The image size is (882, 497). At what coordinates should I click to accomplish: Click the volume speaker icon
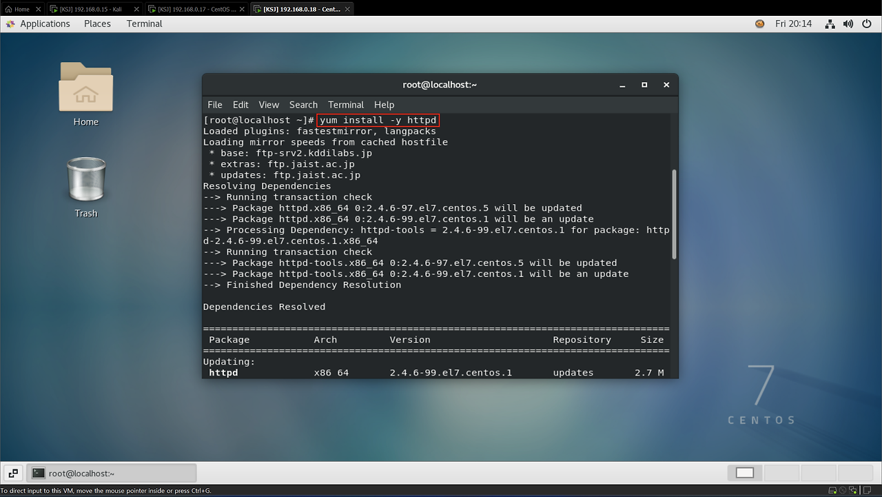coord(848,23)
